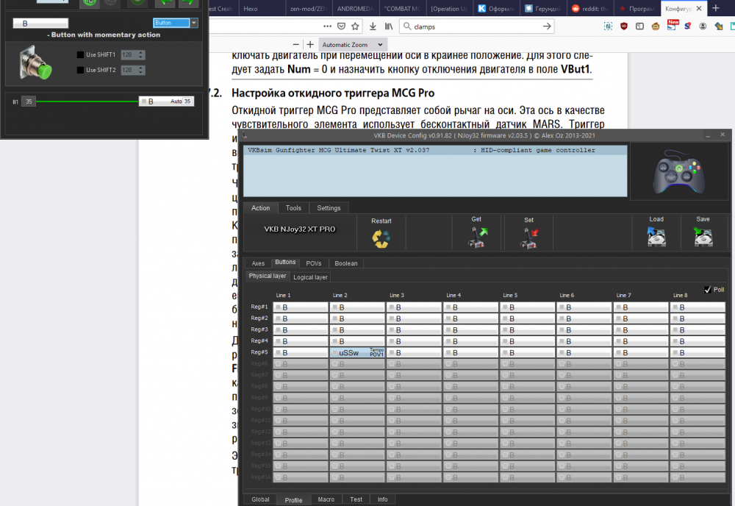
Task: Click the gamepad controller image
Action: 678,171
